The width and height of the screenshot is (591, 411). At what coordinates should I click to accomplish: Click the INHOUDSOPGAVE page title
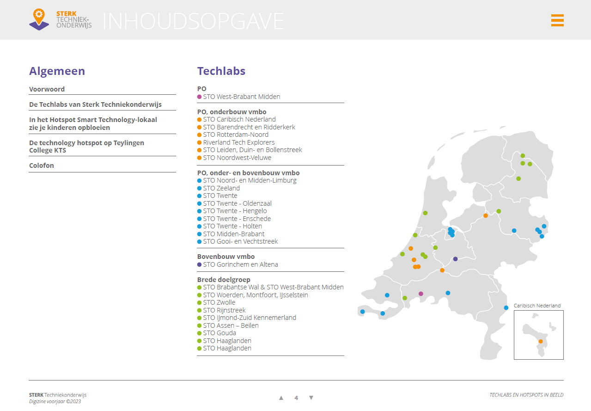tap(193, 21)
